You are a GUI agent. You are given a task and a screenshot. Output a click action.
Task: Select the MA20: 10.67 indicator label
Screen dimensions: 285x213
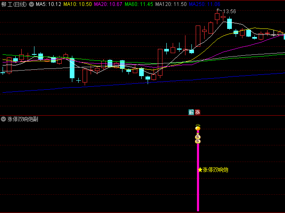click(108, 4)
